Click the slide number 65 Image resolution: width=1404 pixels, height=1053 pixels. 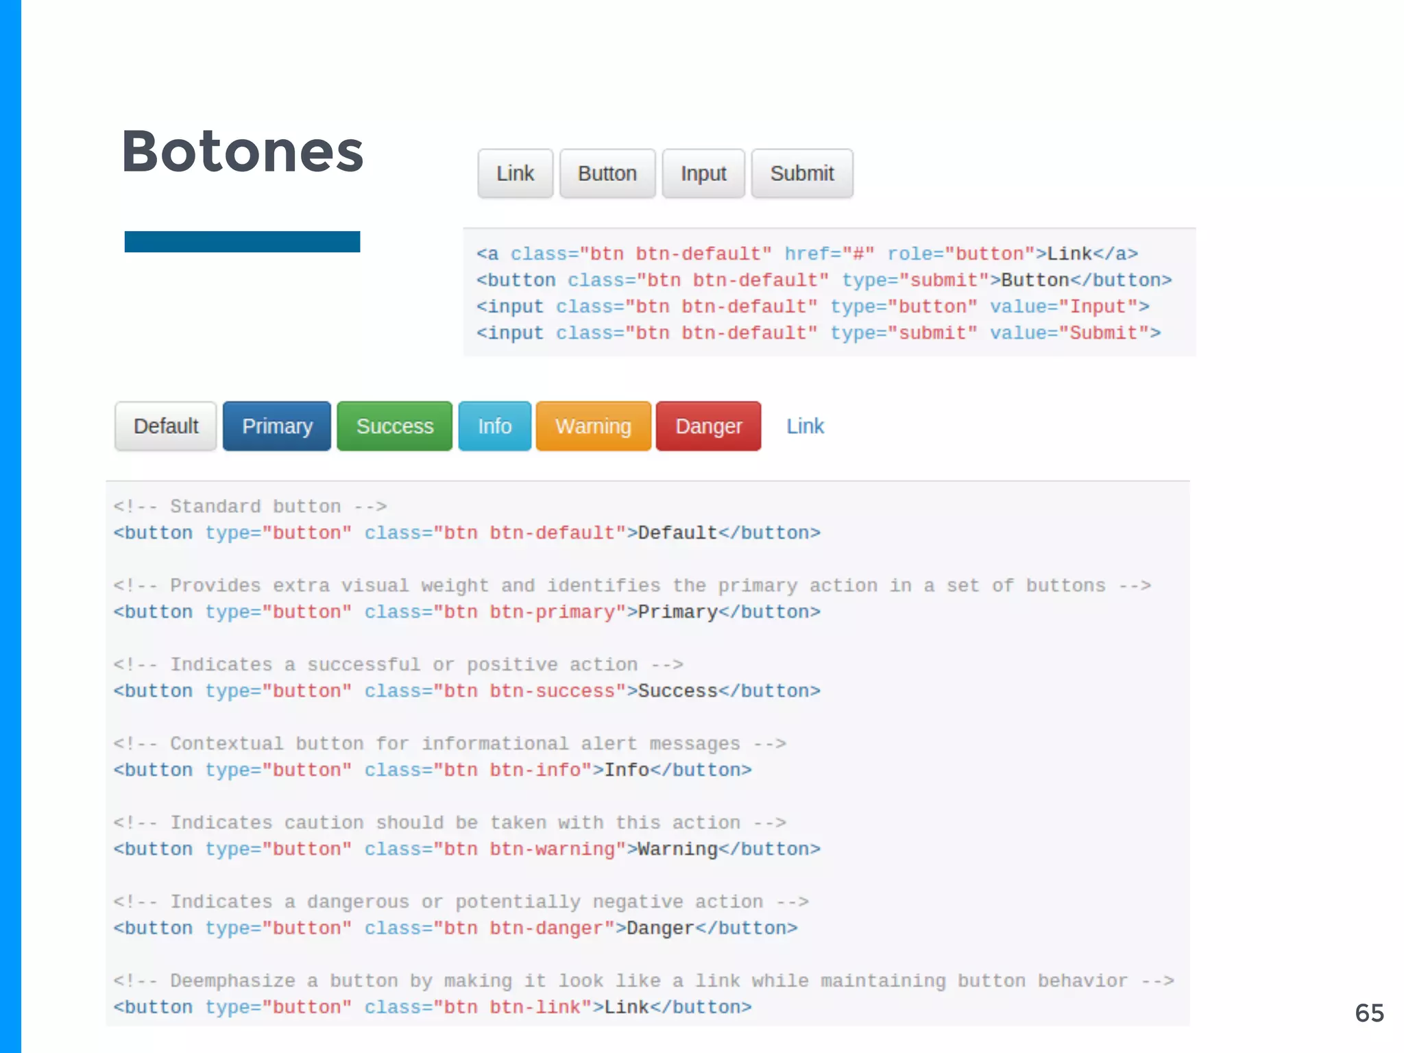coord(1369,1013)
